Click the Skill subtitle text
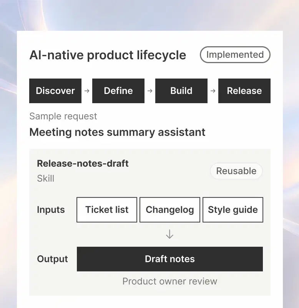 (45, 178)
